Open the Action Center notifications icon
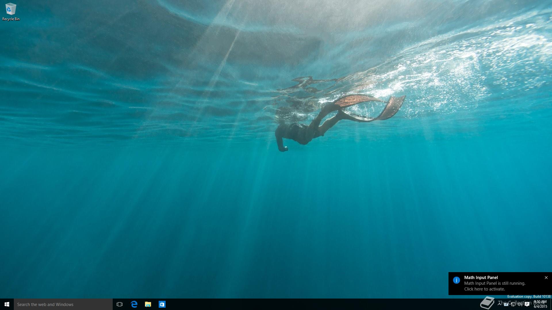Viewport: 552px width, 310px height. click(527, 304)
